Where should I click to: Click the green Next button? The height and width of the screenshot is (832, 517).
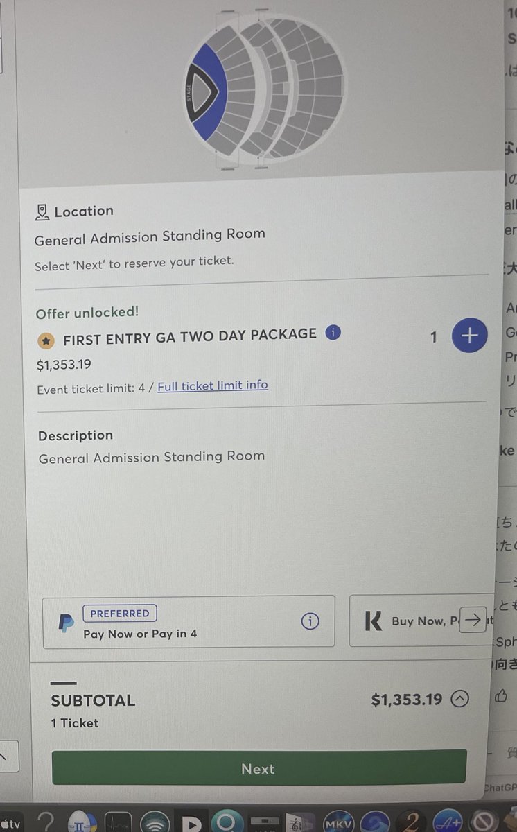259,768
